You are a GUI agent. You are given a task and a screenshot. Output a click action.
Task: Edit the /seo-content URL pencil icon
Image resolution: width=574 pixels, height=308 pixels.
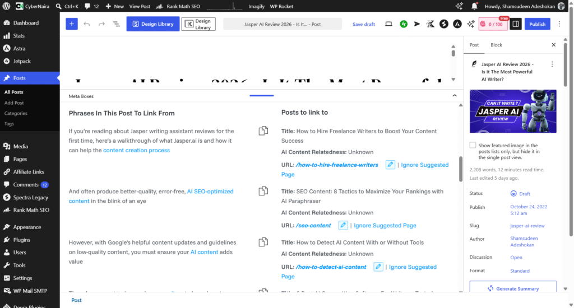342,225
